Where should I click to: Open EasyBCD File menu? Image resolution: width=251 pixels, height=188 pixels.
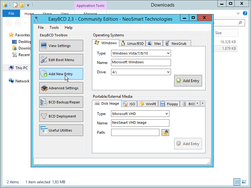pyautogui.click(x=41, y=28)
